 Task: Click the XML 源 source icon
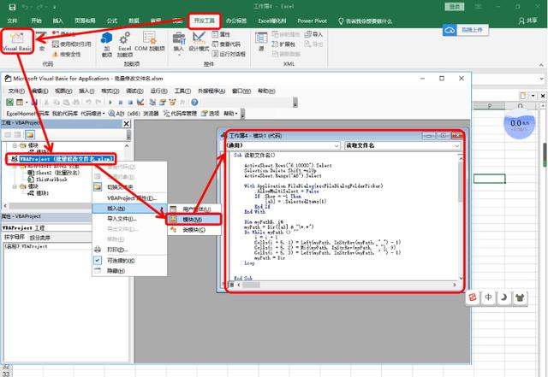[x=261, y=42]
